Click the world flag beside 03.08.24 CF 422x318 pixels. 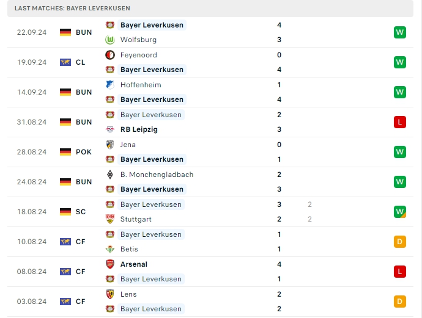click(65, 302)
